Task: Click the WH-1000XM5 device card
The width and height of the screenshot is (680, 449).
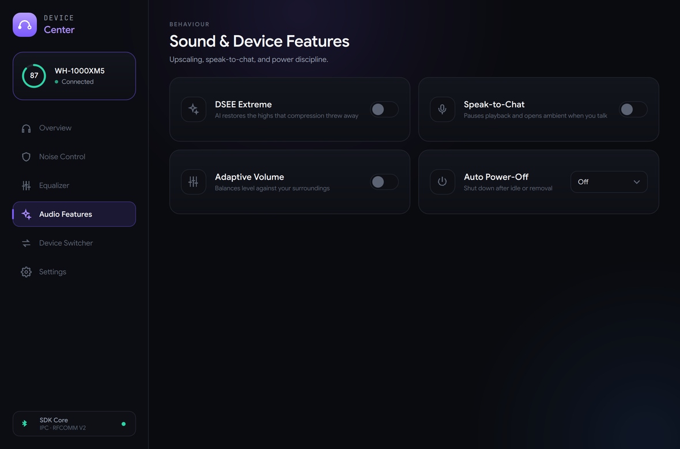Action: [74, 76]
